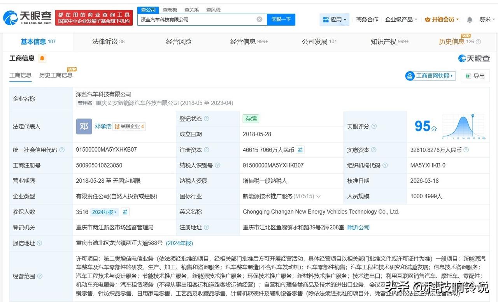This screenshot has width=498, height=302.
Task: Select the 查关系 search tab
Action: coord(192,10)
